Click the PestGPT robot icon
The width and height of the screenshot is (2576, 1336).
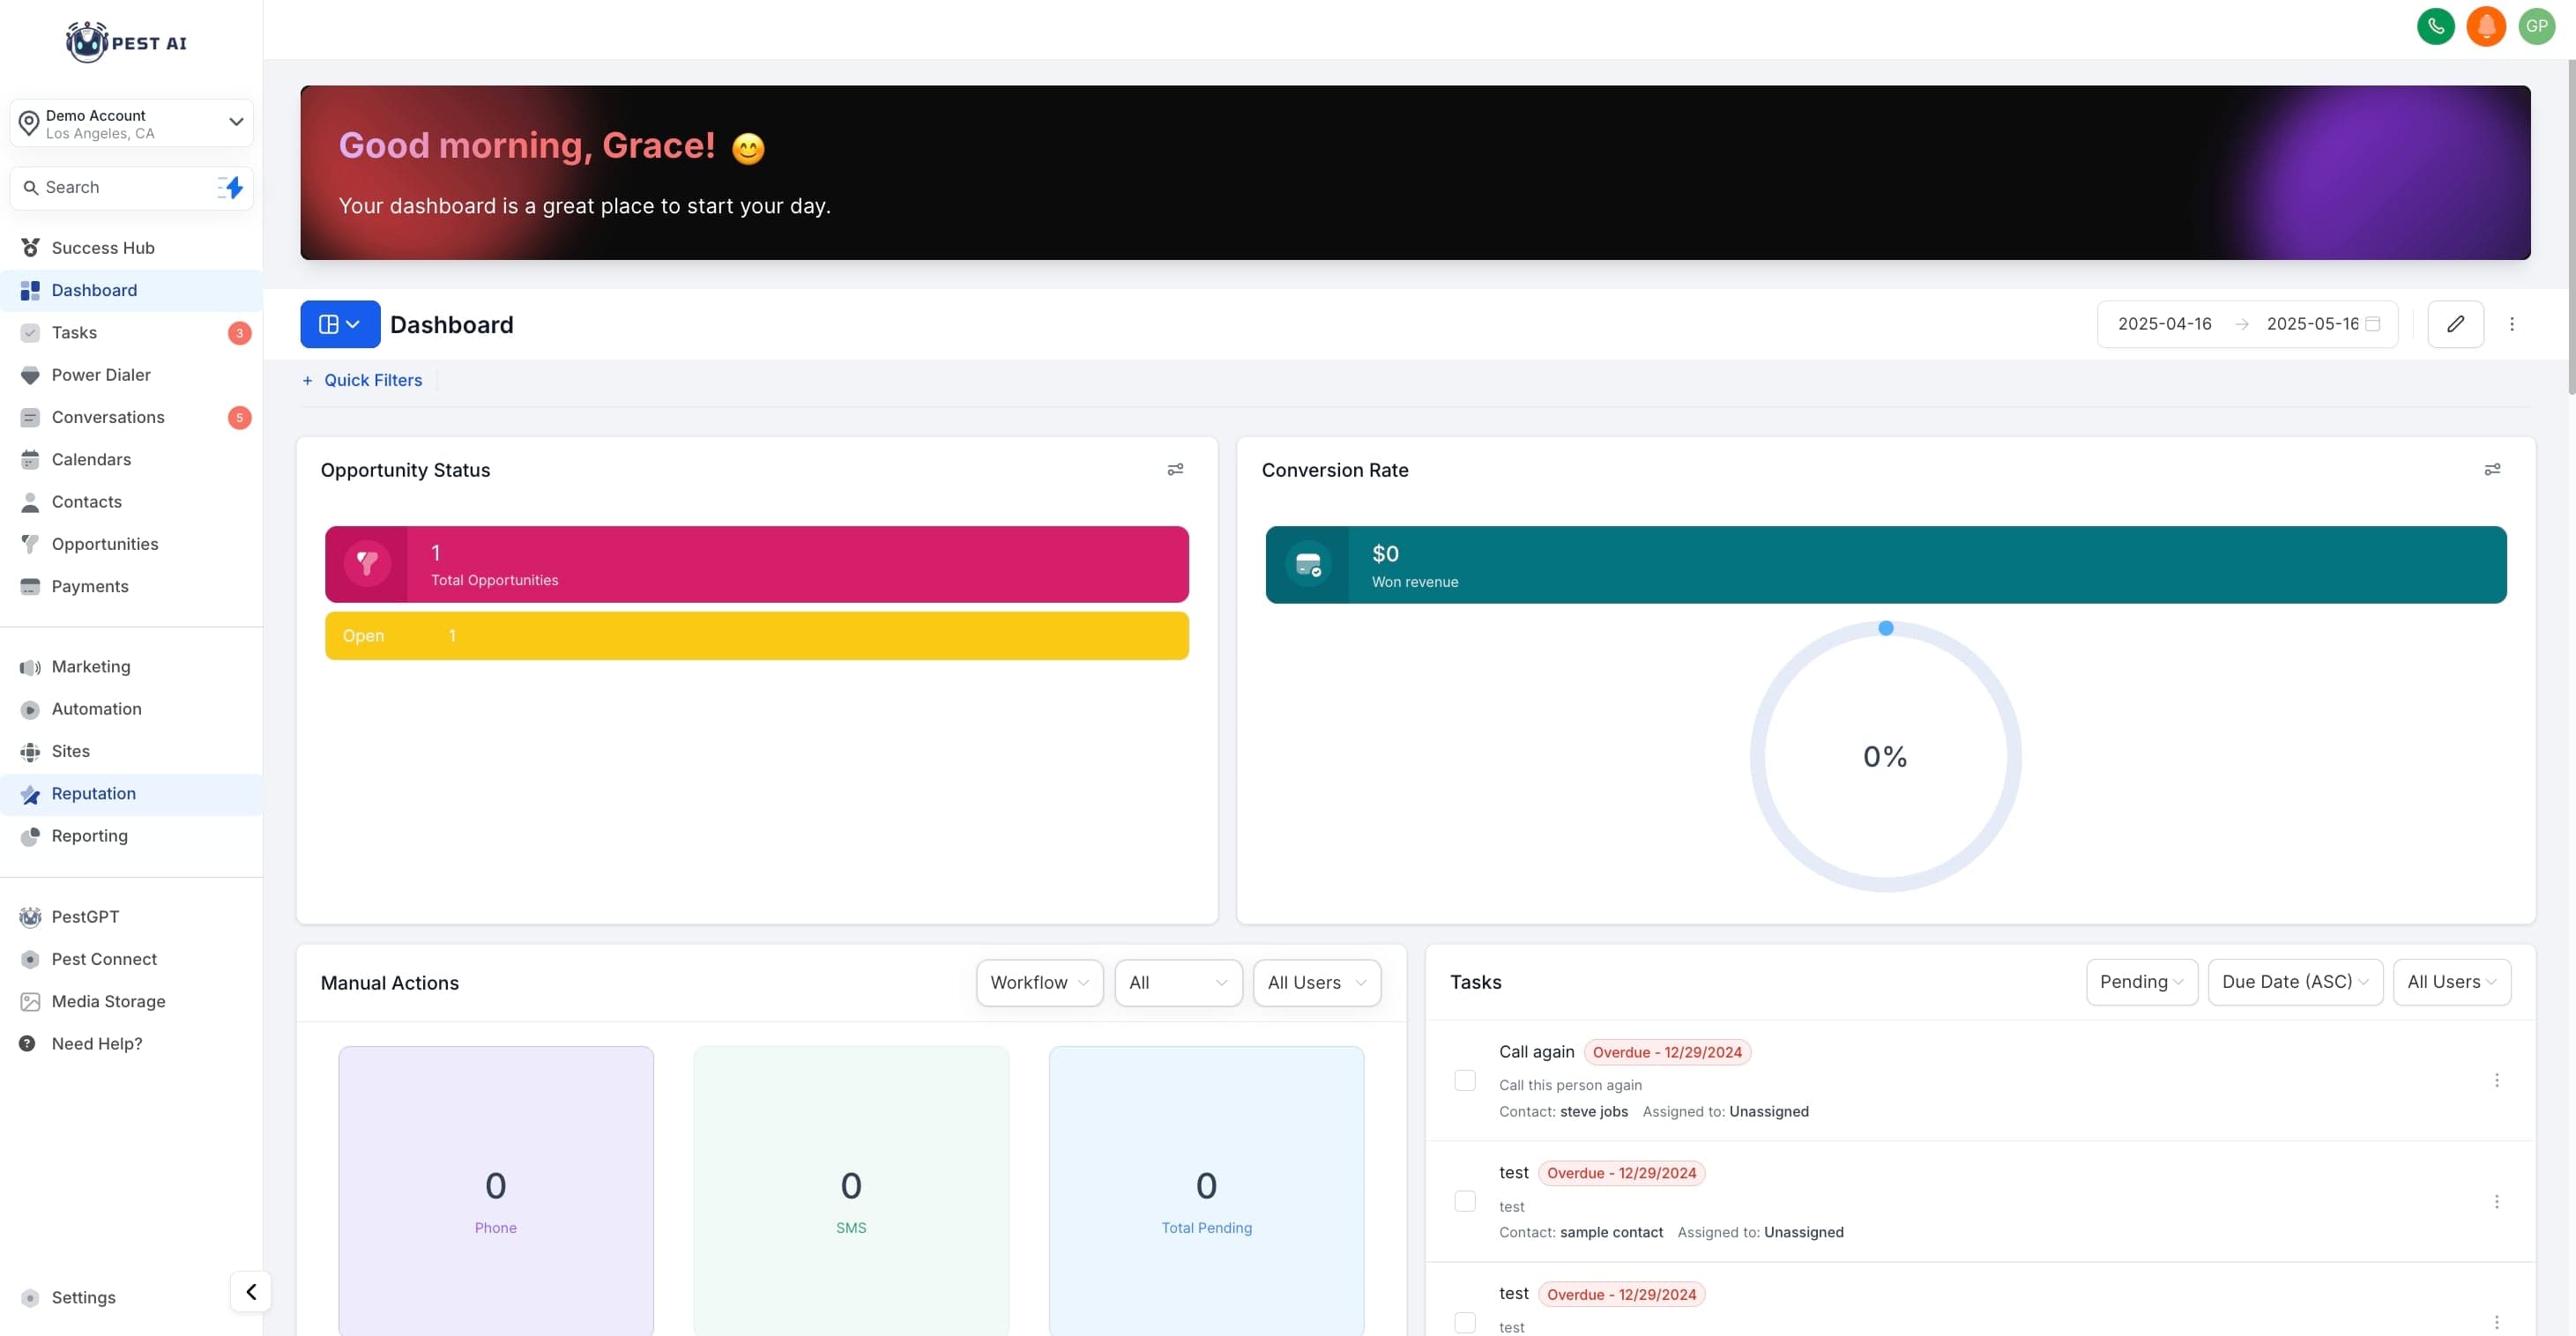(x=30, y=917)
